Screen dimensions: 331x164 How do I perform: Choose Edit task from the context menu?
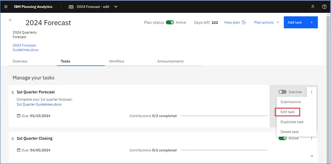point(287,112)
